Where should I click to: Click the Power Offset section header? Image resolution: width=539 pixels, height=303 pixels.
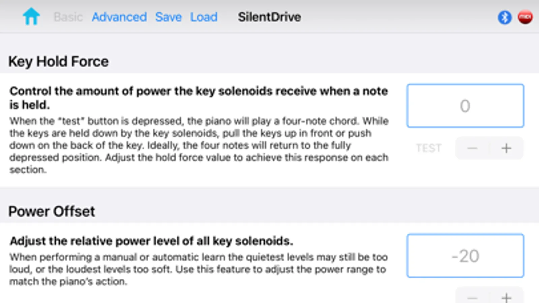click(x=52, y=211)
